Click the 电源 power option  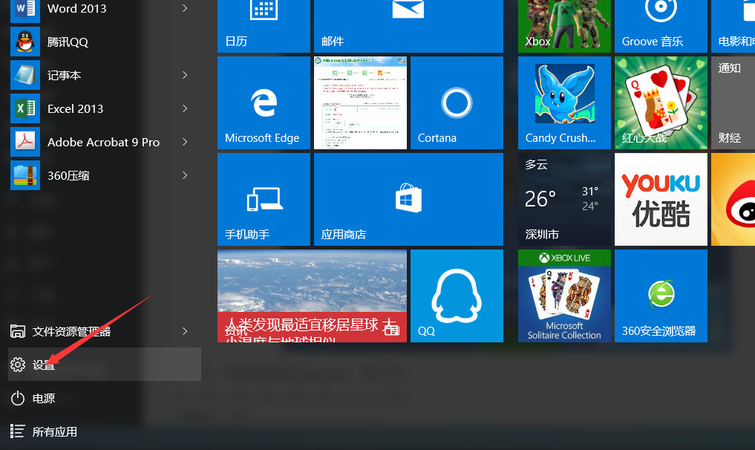tap(105, 398)
